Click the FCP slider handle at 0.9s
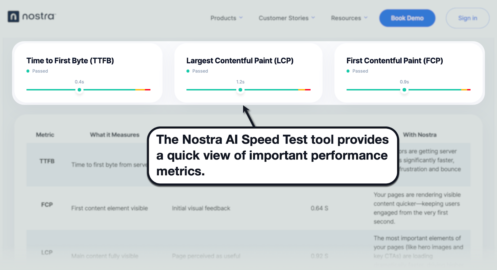The width and height of the screenshot is (497, 270). click(x=404, y=90)
